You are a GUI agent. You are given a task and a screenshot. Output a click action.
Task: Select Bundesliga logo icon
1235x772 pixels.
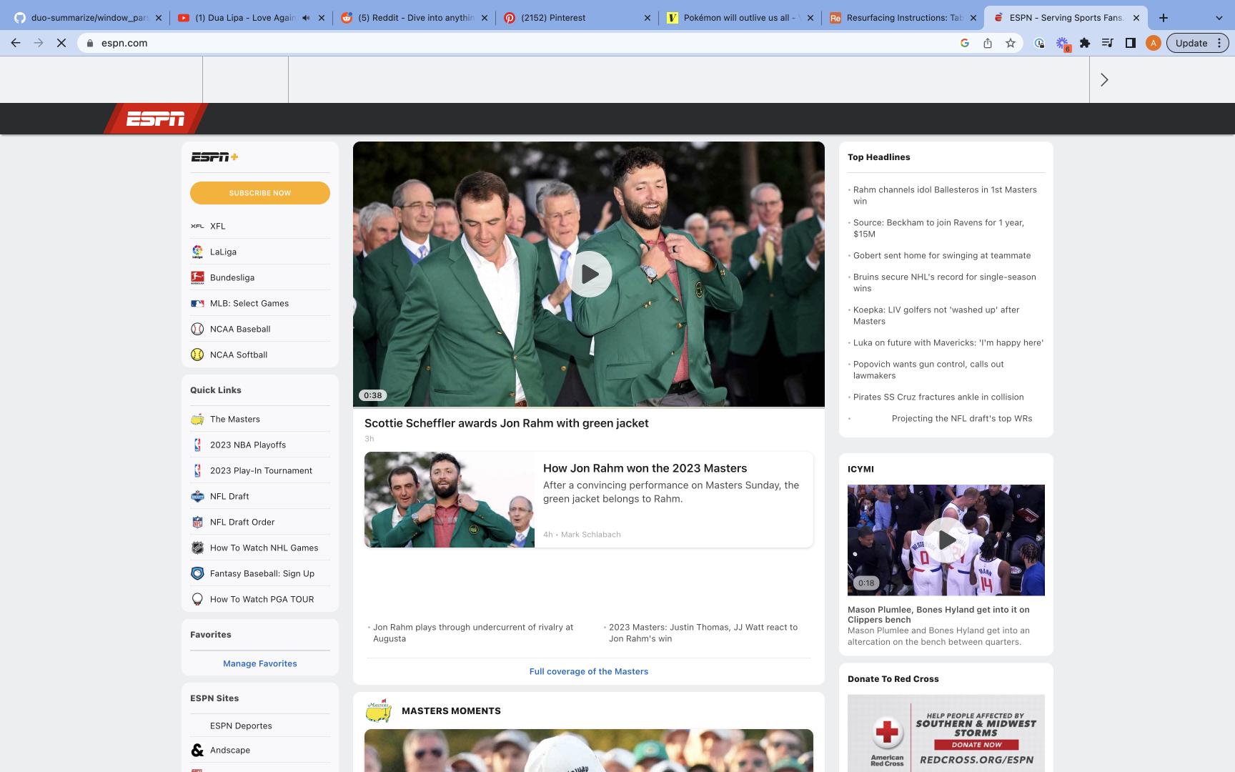click(x=197, y=277)
